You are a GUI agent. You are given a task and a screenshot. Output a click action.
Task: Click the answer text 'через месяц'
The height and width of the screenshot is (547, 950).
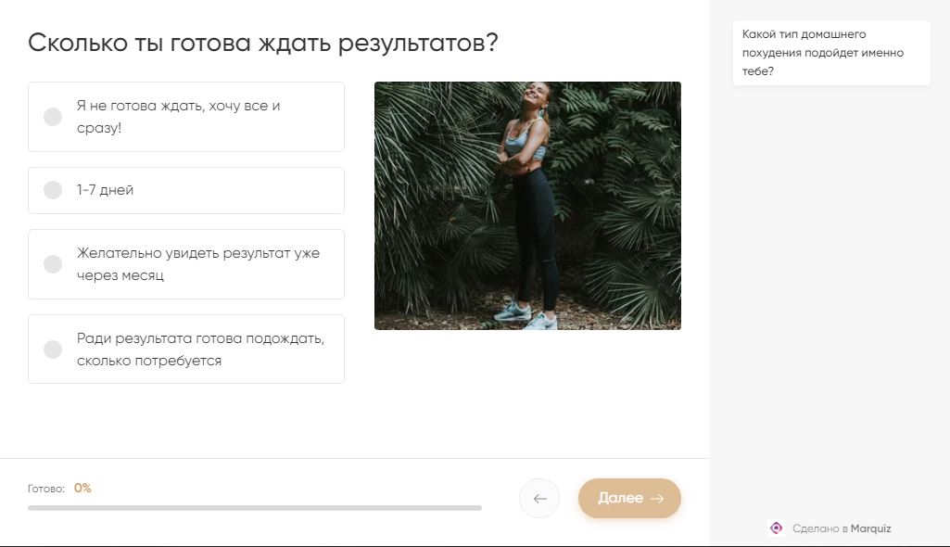(x=120, y=275)
